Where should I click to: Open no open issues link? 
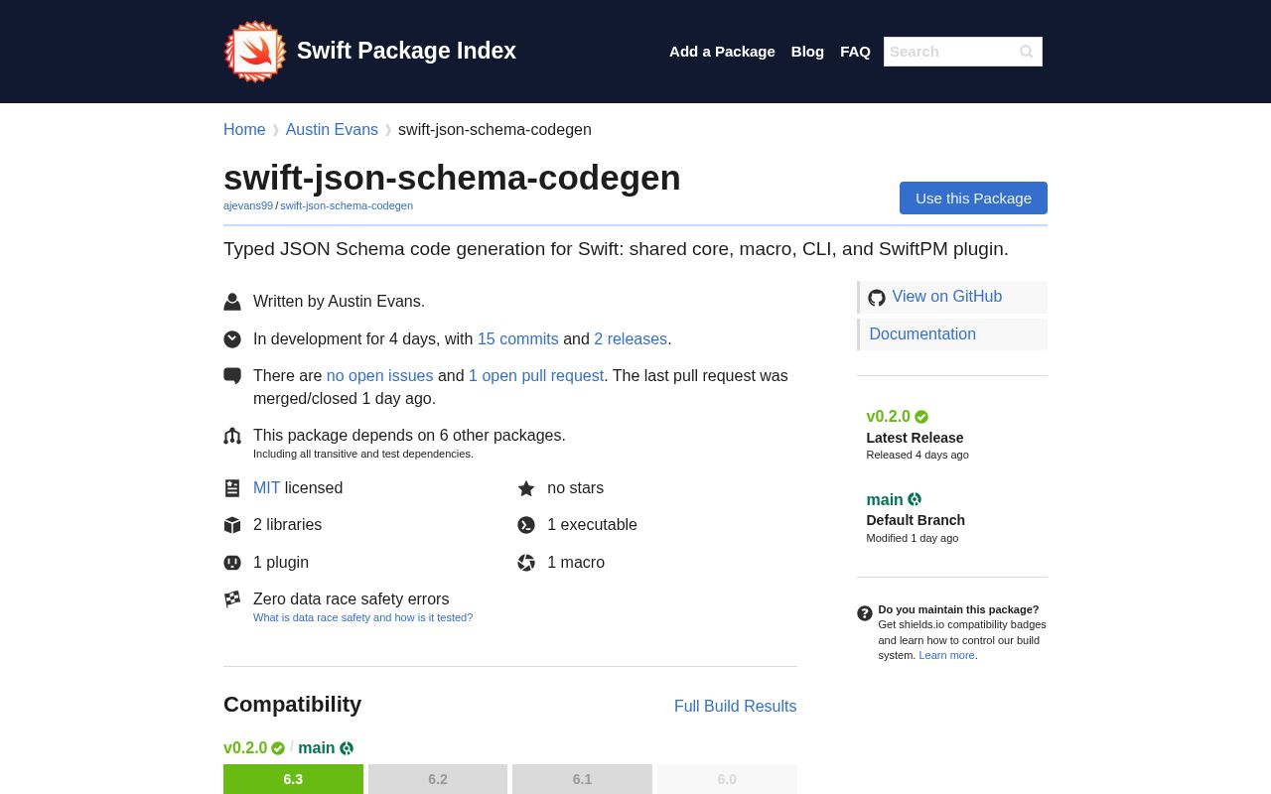tap(379, 376)
